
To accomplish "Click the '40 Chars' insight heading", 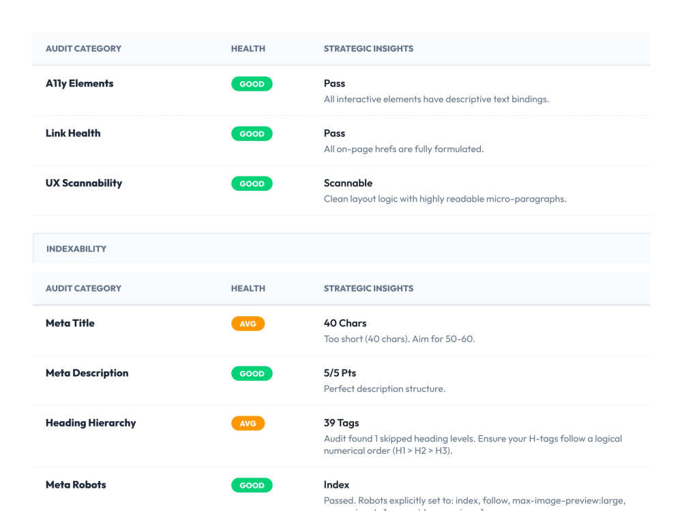I will (x=345, y=323).
